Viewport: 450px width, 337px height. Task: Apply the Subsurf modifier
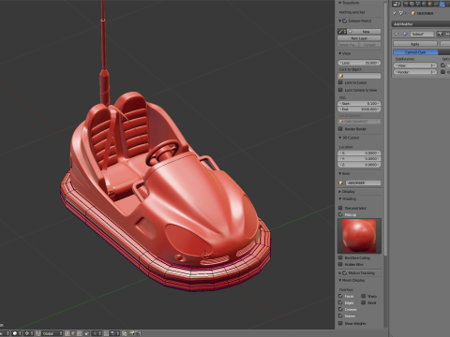click(415, 44)
